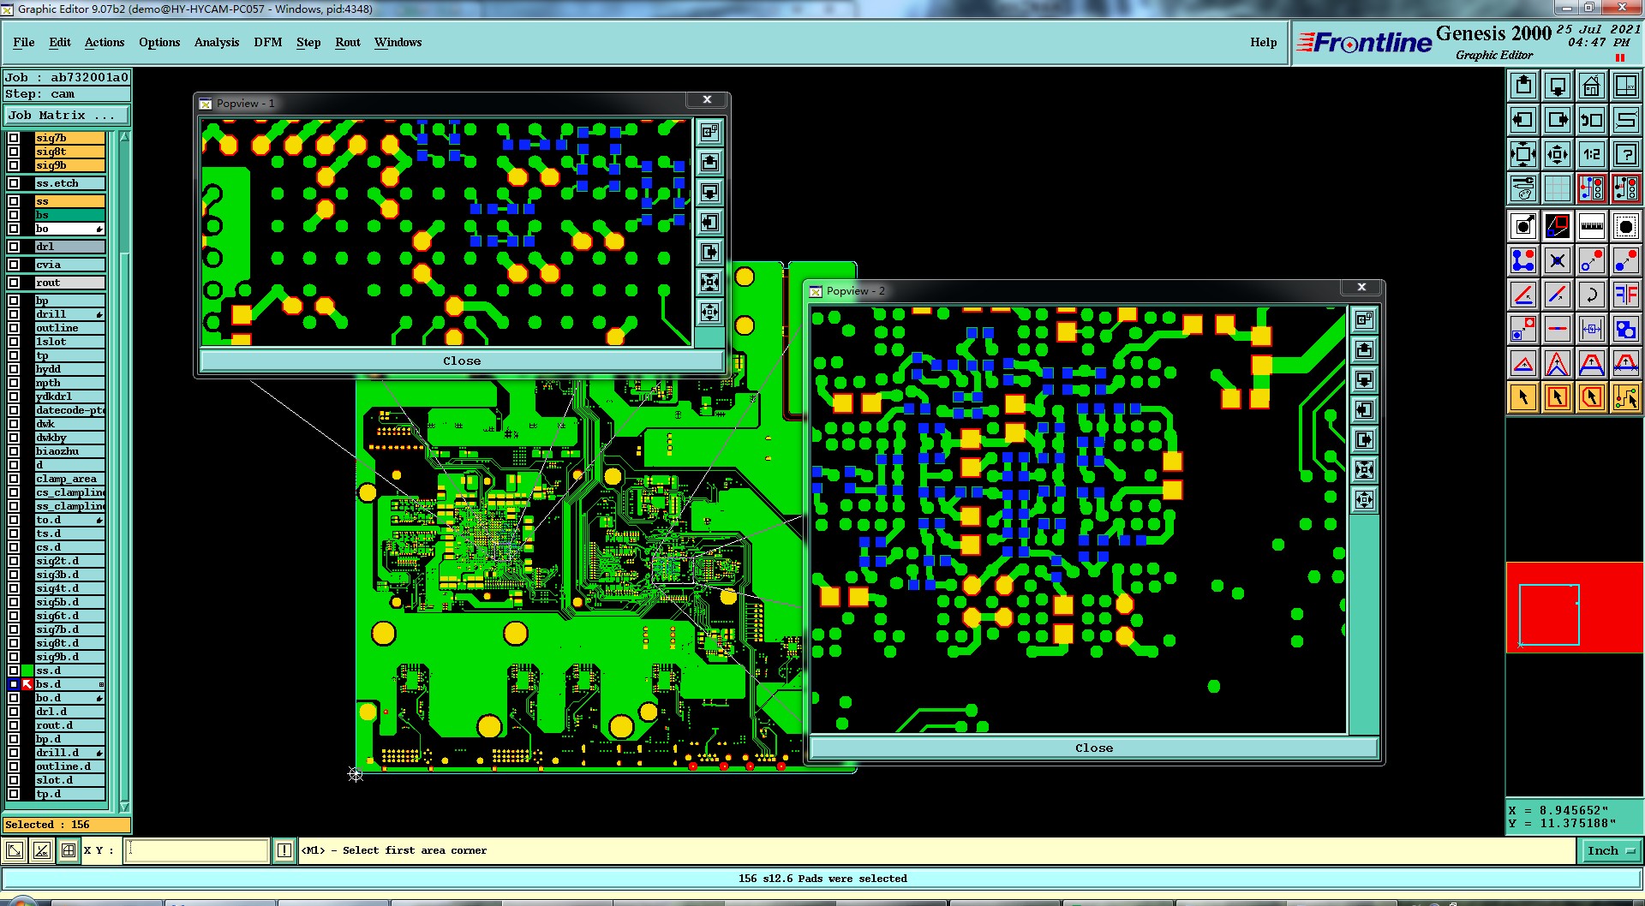
Task: Click the pan down view icon in main toolbar
Action: click(x=1558, y=86)
